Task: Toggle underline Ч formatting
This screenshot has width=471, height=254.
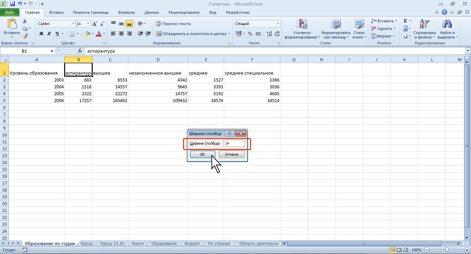Action: pos(57,34)
